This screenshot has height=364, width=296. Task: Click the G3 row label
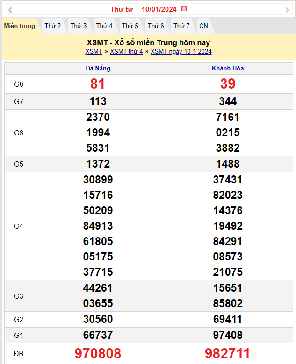tap(19, 296)
